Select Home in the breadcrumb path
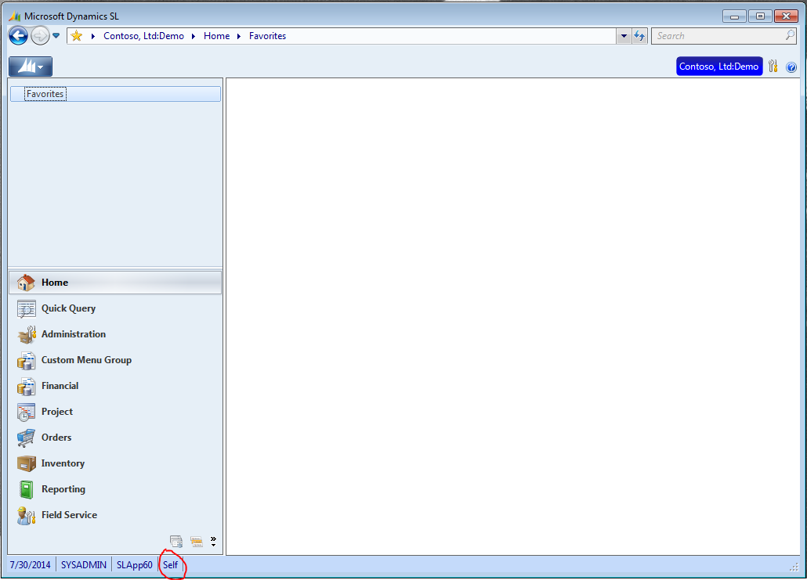Image resolution: width=807 pixels, height=580 pixels. pyautogui.click(x=217, y=36)
